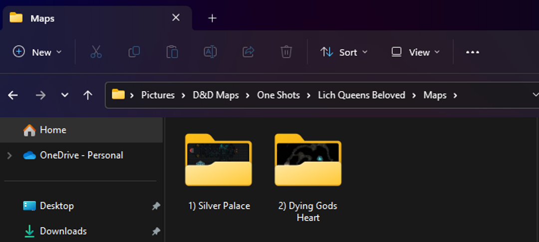
Task: Click folder icon at address bar start
Action: (x=118, y=94)
